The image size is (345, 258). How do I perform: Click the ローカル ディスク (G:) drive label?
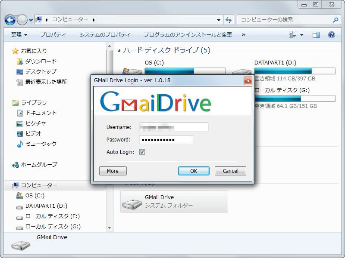(x=282, y=90)
